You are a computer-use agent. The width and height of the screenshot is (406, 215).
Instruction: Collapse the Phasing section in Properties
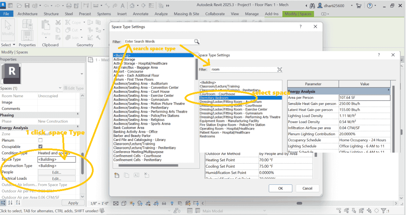(78, 114)
